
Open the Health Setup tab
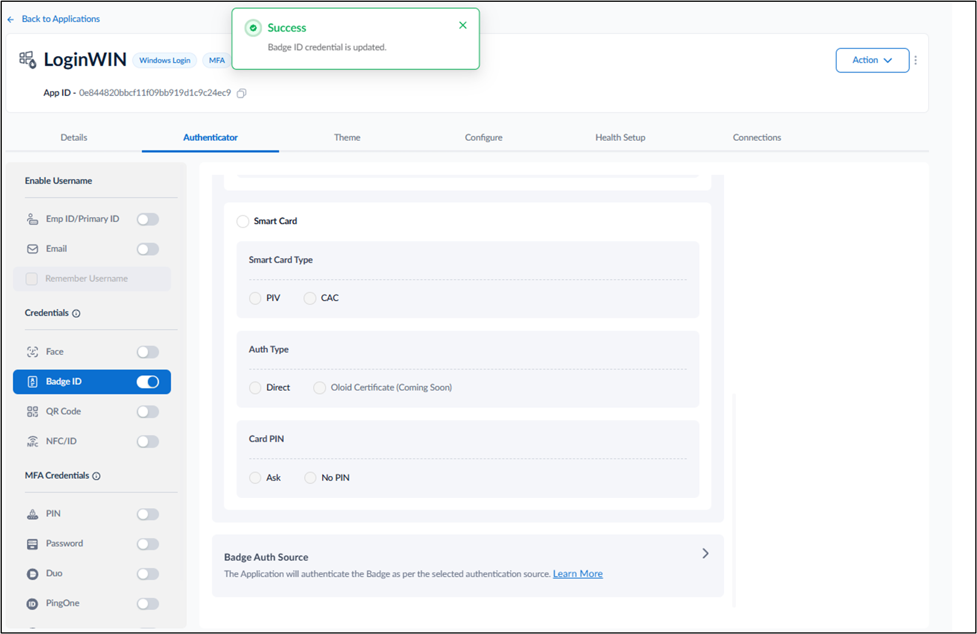(620, 138)
